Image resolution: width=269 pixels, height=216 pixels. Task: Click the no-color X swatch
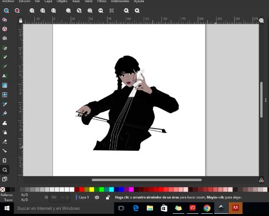[3, 189]
